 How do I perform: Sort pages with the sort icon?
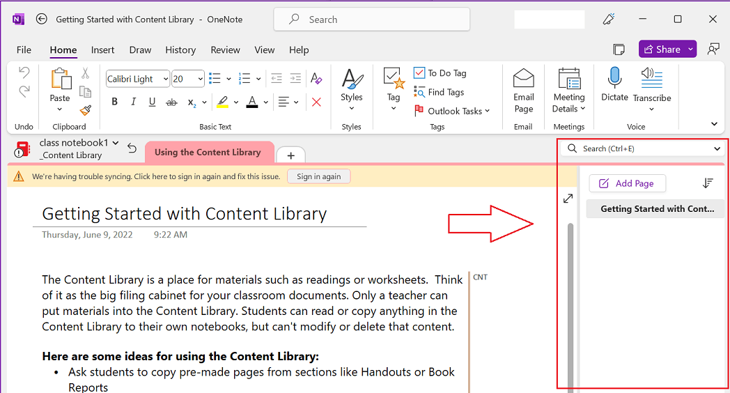[708, 183]
